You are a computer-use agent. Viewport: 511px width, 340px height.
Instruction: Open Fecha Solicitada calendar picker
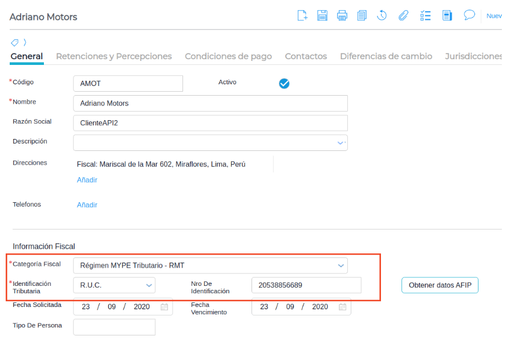tap(164, 307)
